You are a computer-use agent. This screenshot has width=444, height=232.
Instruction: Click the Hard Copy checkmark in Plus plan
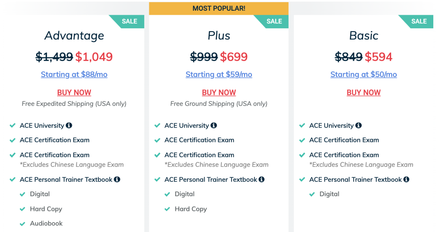[167, 209]
